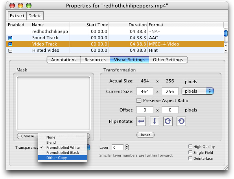Click the Hint format cell

pos(186,50)
